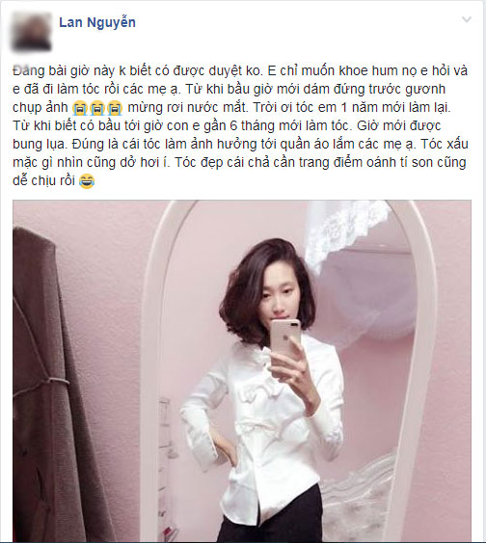The width and height of the screenshot is (486, 543).
Task: Click the Apple logo on the phone
Action: coord(286,346)
